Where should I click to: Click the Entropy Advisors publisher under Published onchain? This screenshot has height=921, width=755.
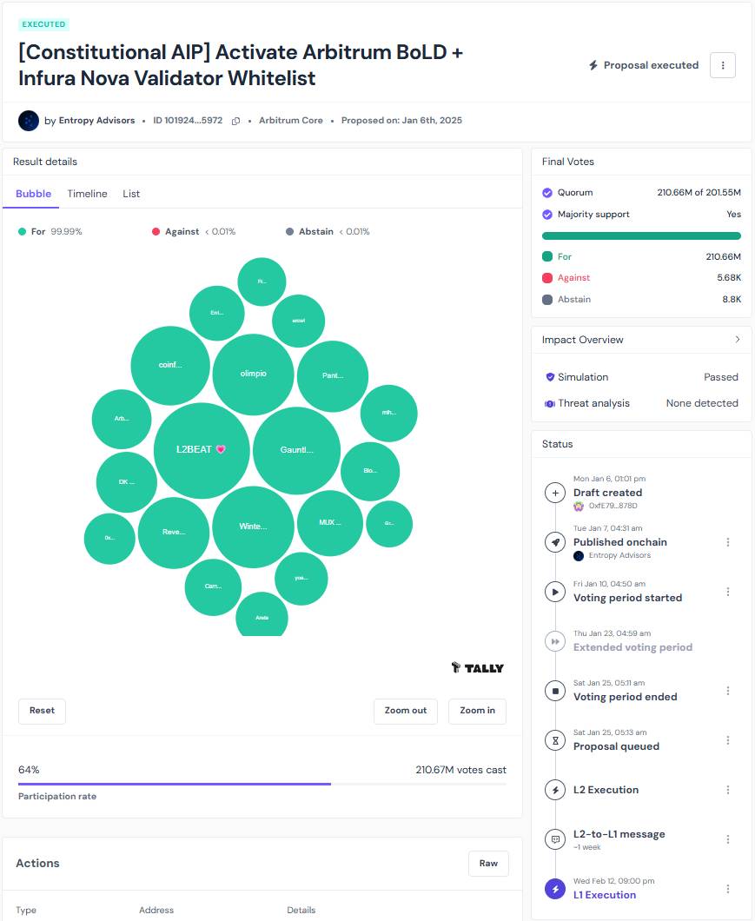click(x=619, y=556)
